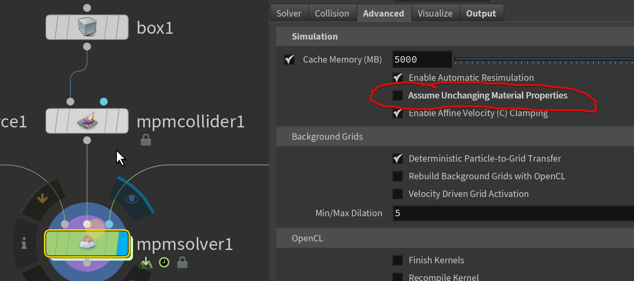Collapse the Simulation section header

click(x=455, y=36)
